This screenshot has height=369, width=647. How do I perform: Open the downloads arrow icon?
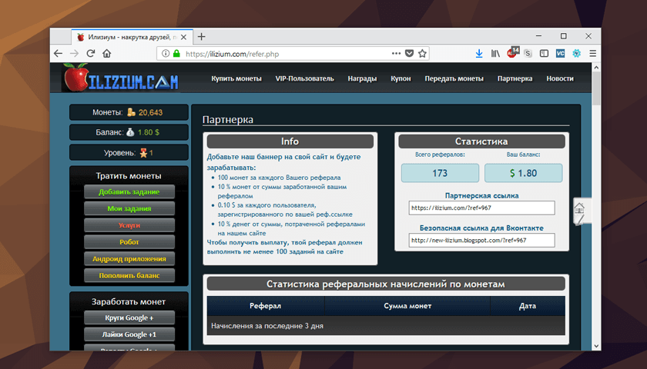click(x=479, y=54)
